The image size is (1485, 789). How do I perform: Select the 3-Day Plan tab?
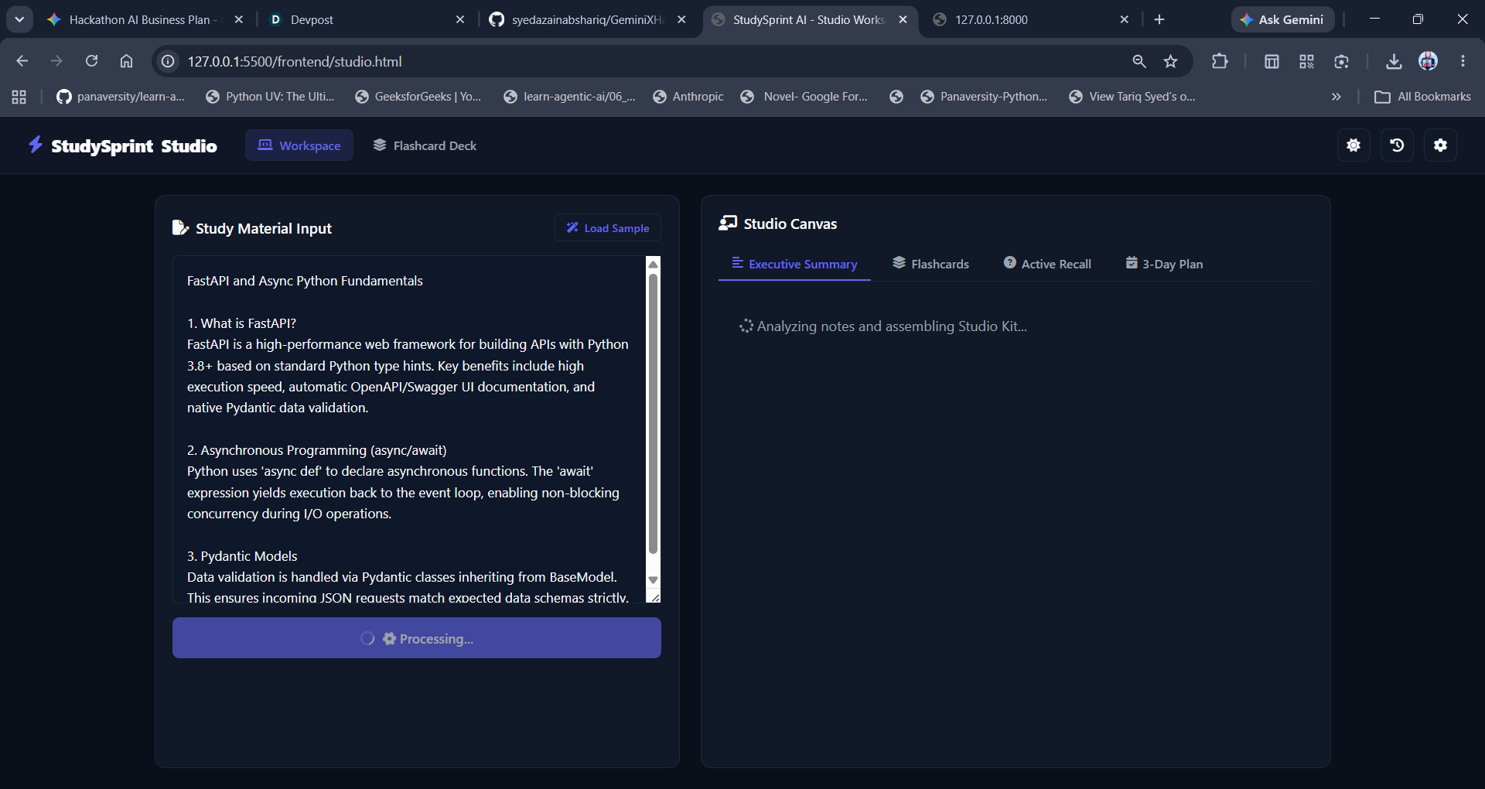tap(1164, 264)
